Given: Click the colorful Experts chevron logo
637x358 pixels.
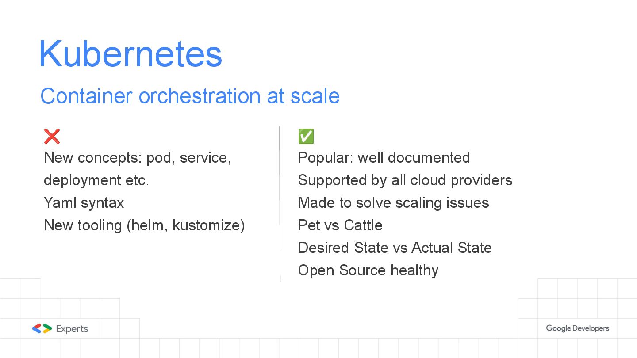Looking at the screenshot, I should pyautogui.click(x=42, y=329).
